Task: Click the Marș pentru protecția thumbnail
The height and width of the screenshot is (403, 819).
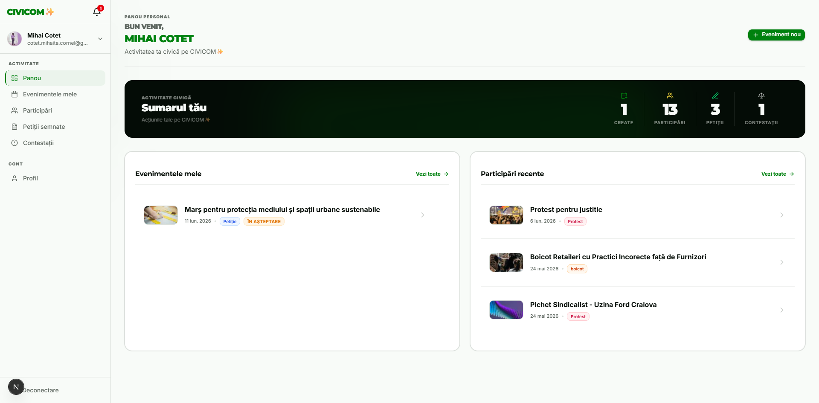Action: [x=161, y=215]
